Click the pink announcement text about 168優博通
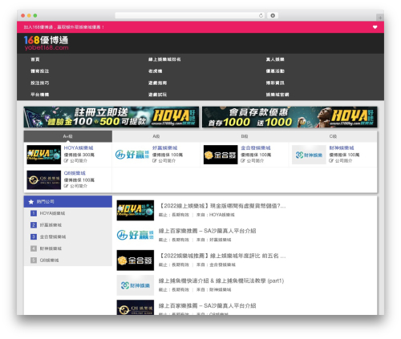Screen dimensions: 401x339 pyautogui.click(x=63, y=27)
